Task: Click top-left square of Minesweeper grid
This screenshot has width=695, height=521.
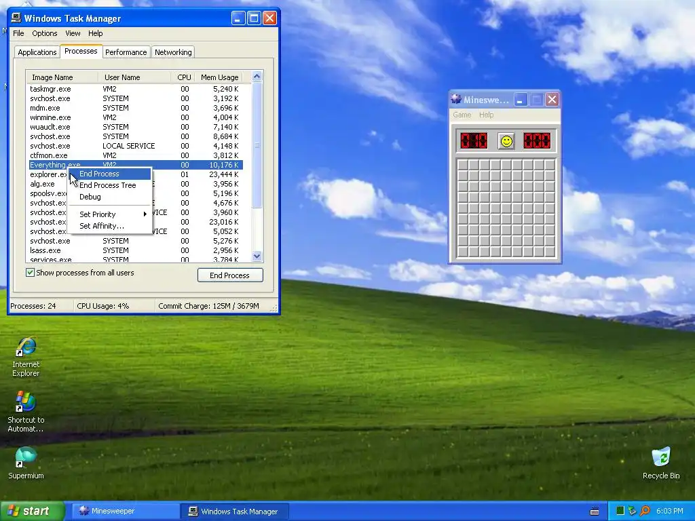Action: 463,164
